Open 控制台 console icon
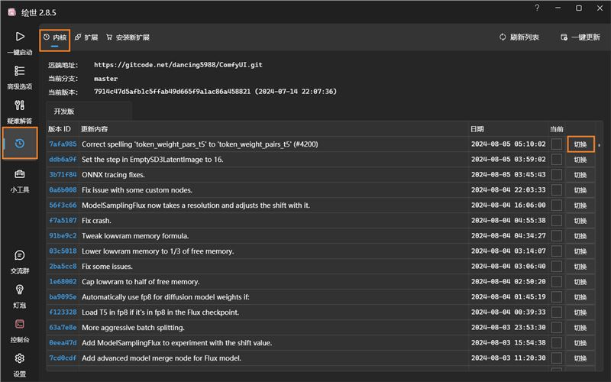Viewport: 611px width, 382px height. tap(19, 324)
